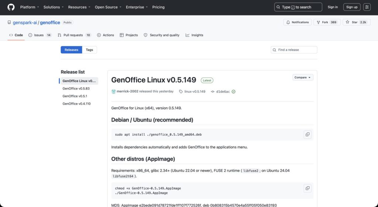This screenshot has width=378, height=207.
Task: Open commit d1de6ac link
Action: (x=223, y=92)
